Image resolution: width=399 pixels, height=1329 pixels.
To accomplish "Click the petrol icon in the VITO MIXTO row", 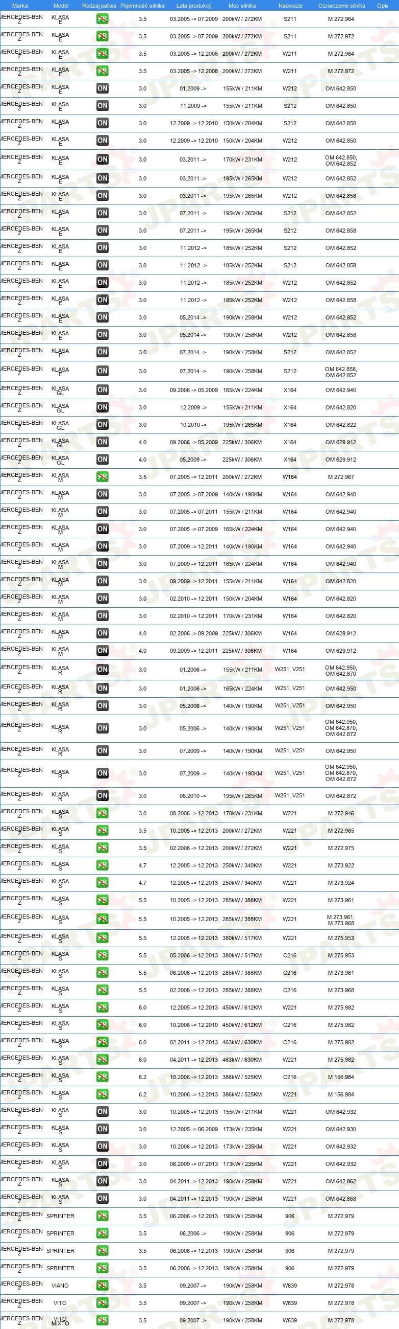I will click(103, 1320).
